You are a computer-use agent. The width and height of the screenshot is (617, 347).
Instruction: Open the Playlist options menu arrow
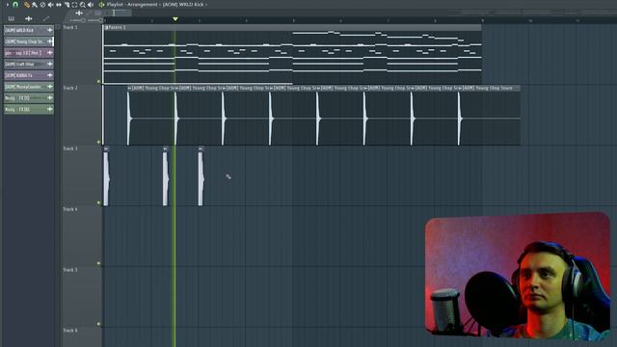[x=7, y=4]
